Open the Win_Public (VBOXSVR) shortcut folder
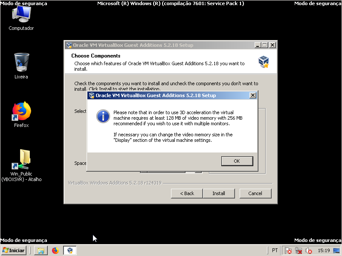This screenshot has width=342, height=256. tap(21, 166)
